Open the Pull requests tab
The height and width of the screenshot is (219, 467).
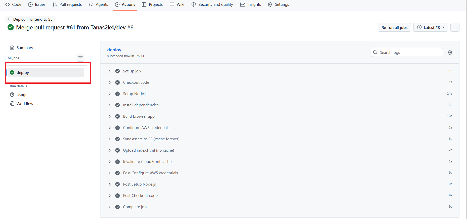(x=67, y=5)
